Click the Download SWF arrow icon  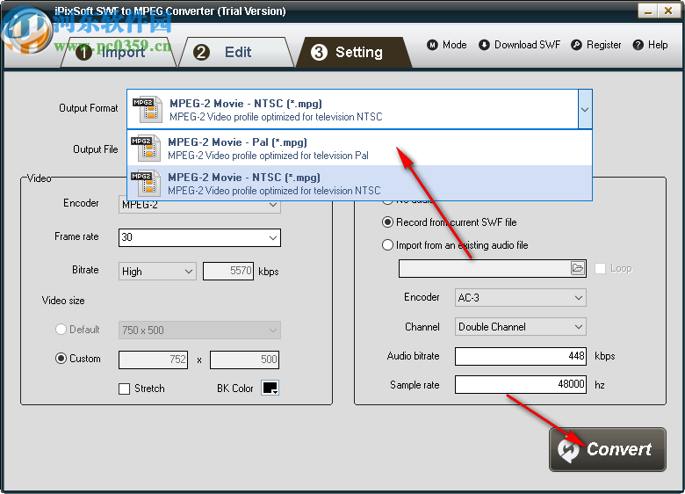(484, 45)
